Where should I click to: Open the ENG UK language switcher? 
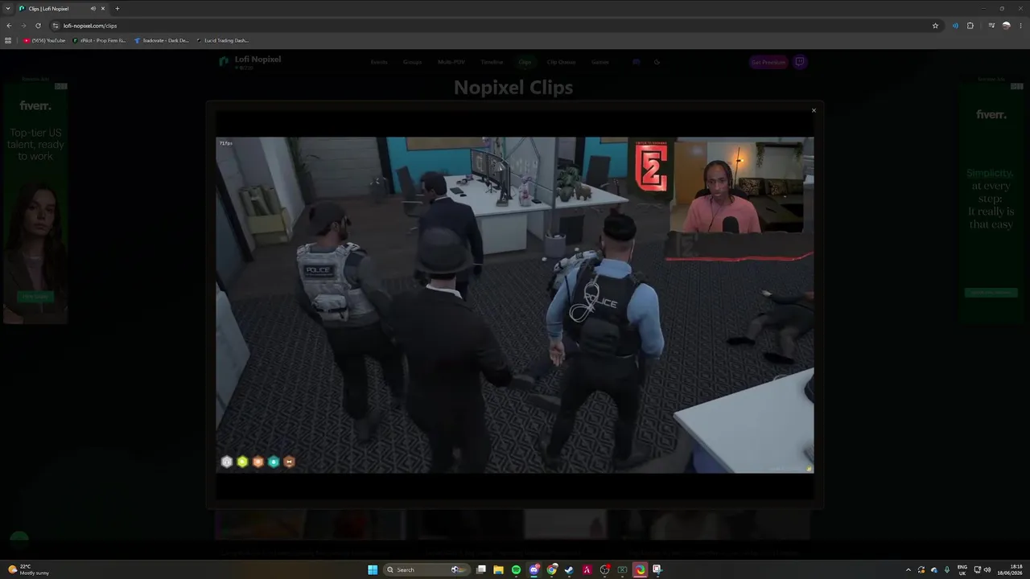962,569
